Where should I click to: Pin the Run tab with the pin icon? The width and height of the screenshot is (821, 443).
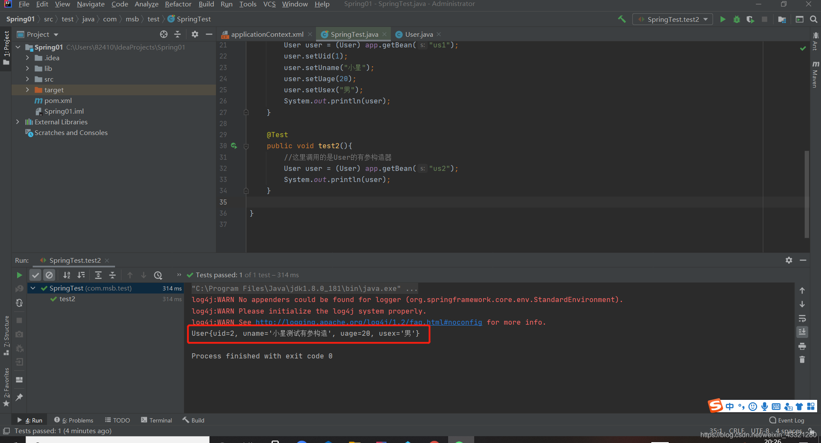19,397
